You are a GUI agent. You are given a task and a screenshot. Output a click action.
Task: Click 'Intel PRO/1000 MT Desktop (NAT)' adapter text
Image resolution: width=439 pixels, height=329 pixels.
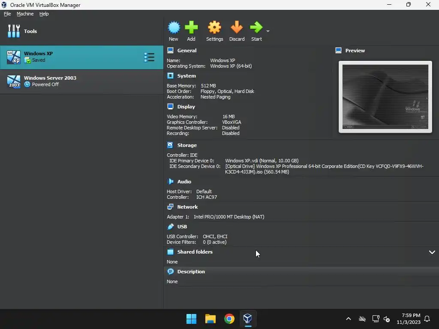tap(229, 217)
